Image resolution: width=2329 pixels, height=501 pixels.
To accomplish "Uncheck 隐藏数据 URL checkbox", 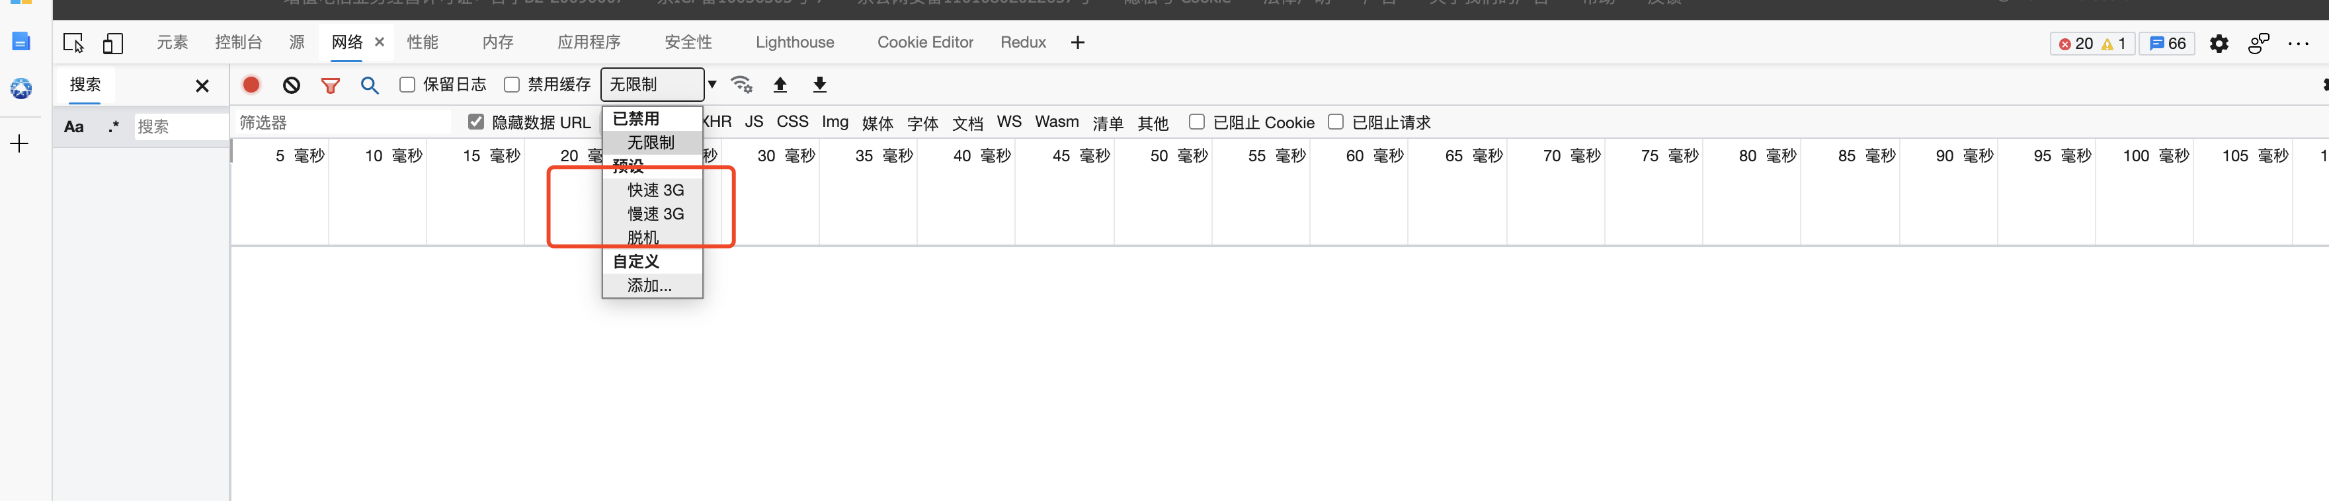I will (x=475, y=121).
